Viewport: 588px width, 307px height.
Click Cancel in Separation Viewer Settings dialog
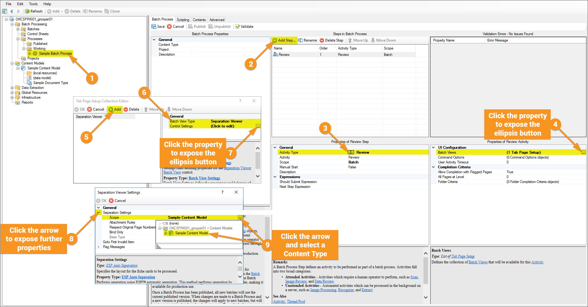(x=117, y=201)
